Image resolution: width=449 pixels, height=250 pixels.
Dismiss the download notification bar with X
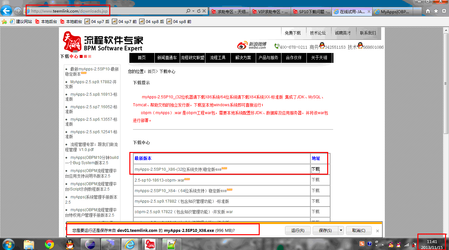pyautogui.click(x=378, y=231)
